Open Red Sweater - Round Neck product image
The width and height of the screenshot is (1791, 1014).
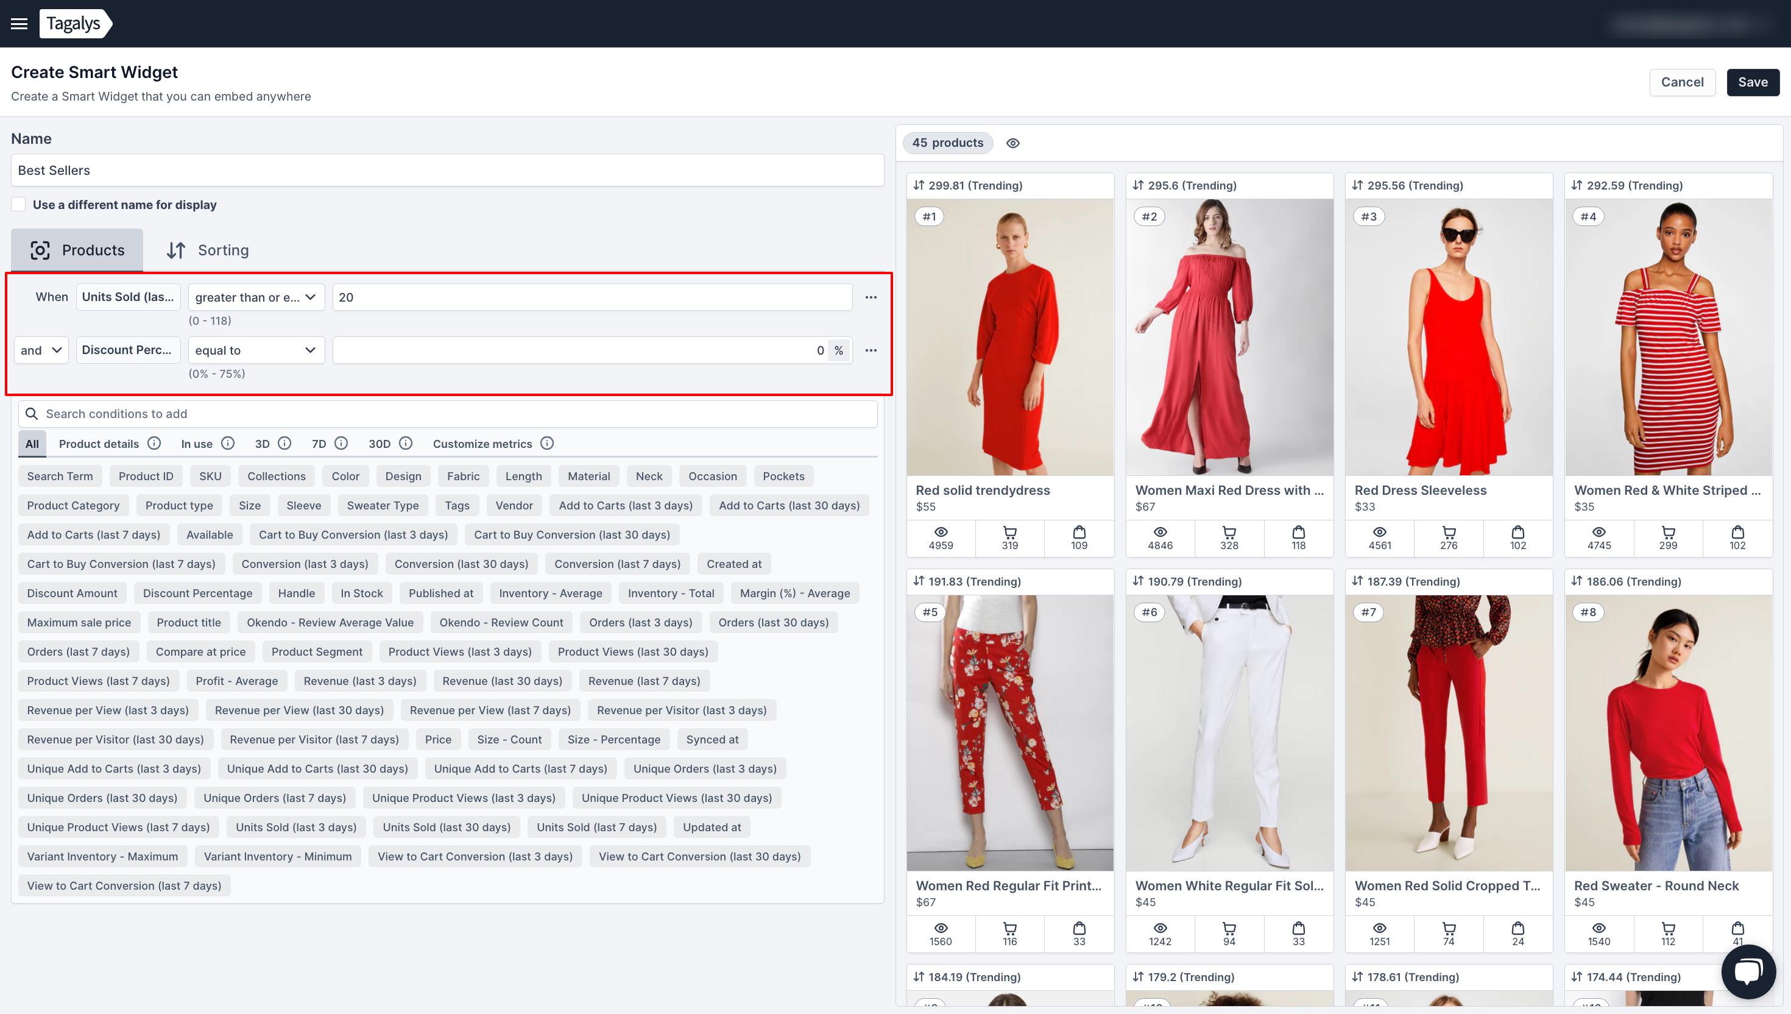[x=1668, y=732]
